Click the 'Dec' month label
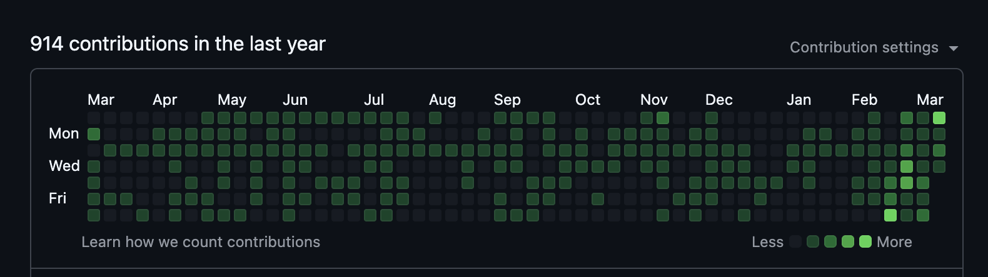The image size is (988, 277). click(719, 100)
